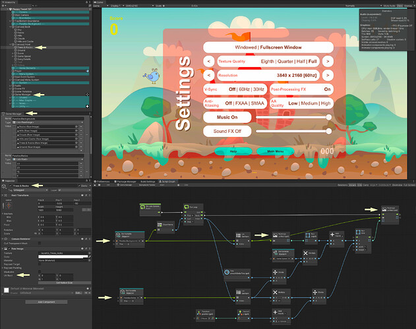Click the Player prefab indicator icon in Hierarchy
The image size is (416, 329).
coord(87,71)
